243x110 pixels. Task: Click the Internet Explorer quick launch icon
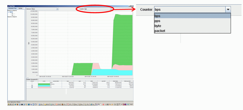(15, 105)
